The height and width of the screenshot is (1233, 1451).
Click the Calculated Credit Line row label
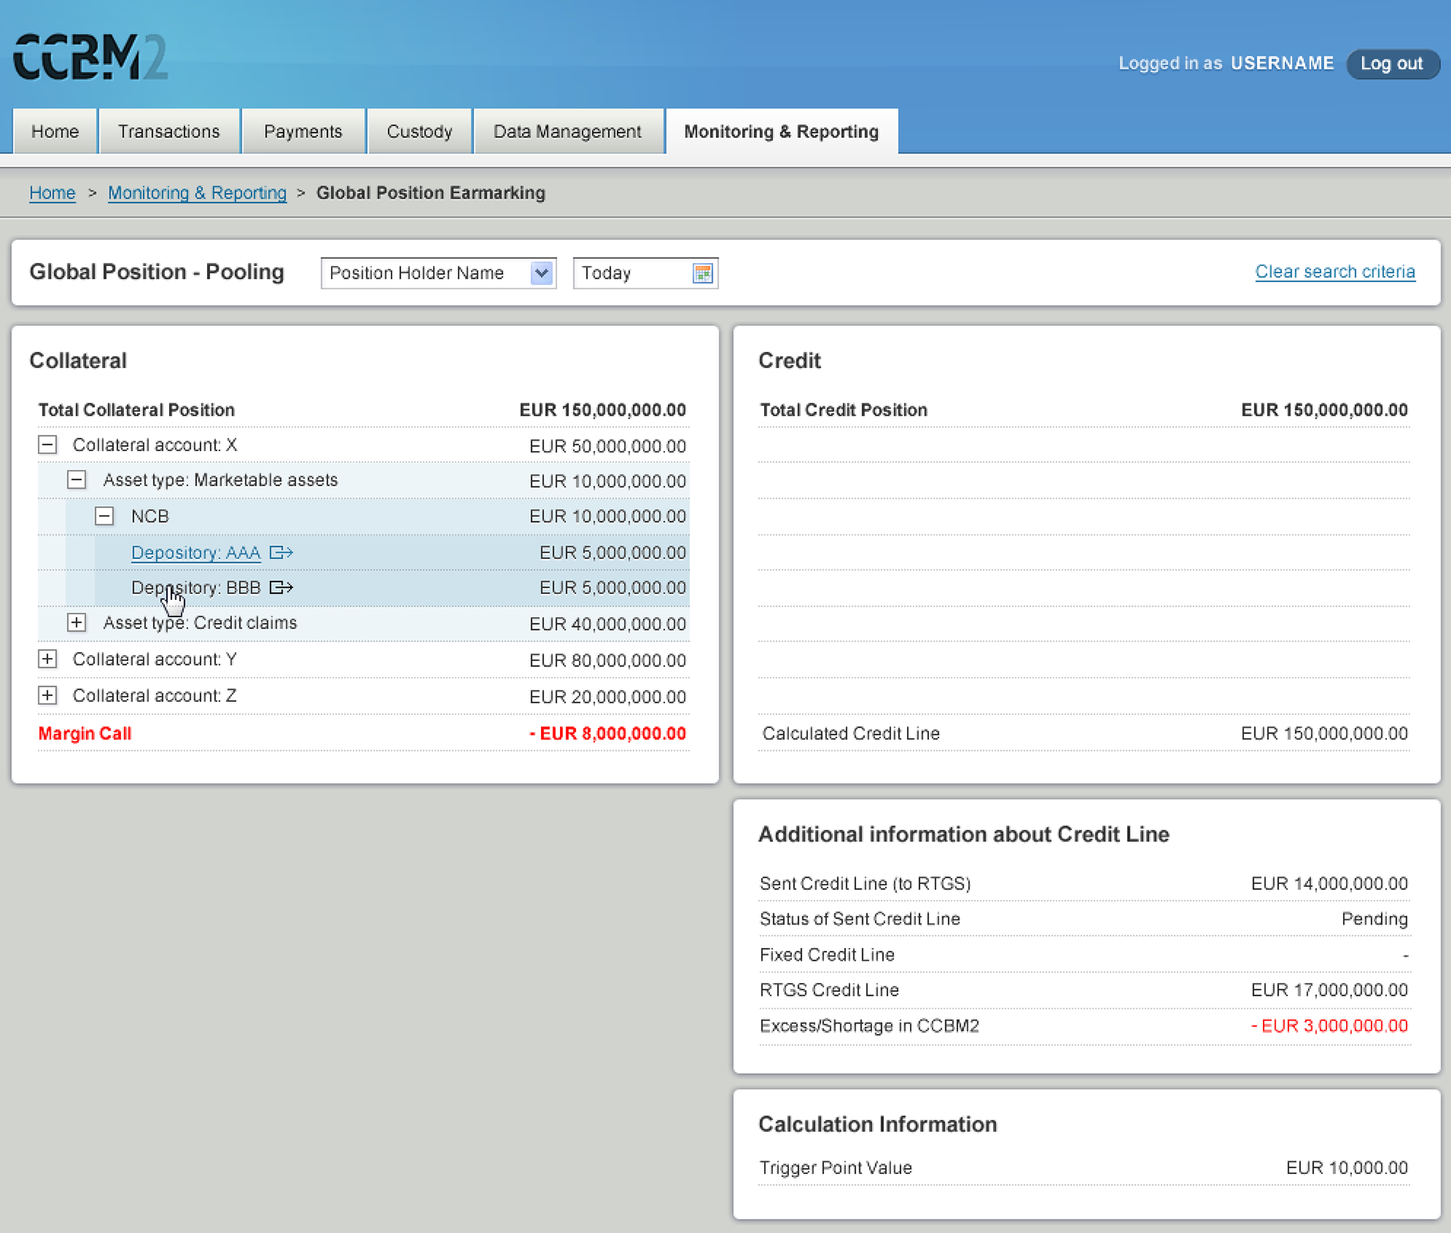(851, 734)
